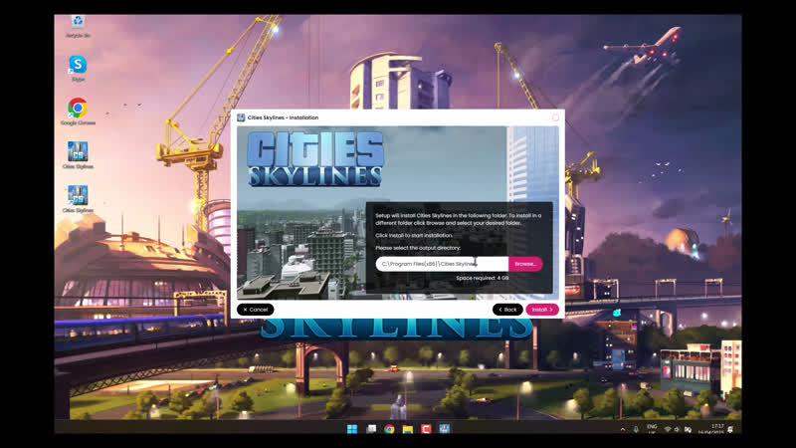Select the bottommost Cities Skylines desktop shortcut
The width and height of the screenshot is (796, 448).
click(x=78, y=199)
